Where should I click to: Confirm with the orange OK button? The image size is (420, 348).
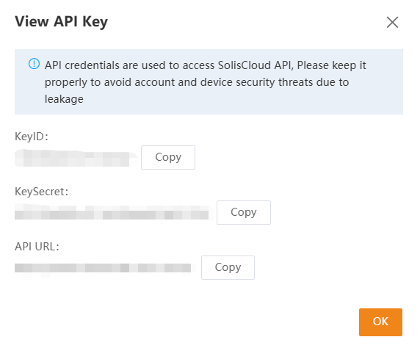380,322
